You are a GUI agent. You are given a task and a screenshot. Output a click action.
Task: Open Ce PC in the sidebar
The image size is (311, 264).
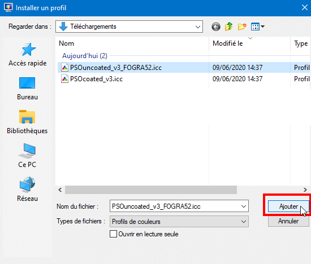pyautogui.click(x=27, y=156)
